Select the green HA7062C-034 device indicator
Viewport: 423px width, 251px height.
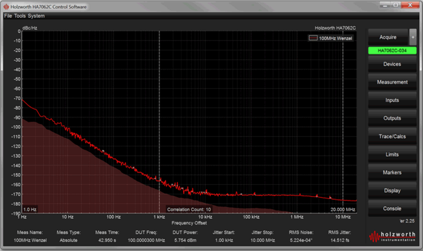pos(392,51)
